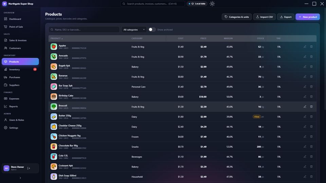Go to Users & Roles
This screenshot has height=183, width=326.
coord(20,120)
